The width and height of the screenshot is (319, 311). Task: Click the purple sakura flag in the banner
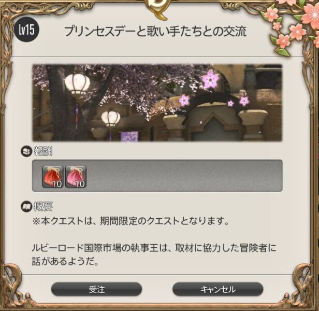point(129,136)
